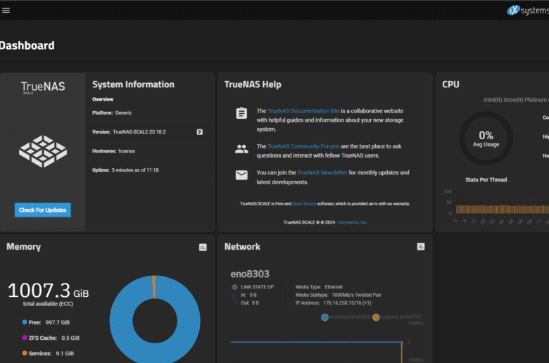549x363 pixels.
Task: Click the 'Free: 997.7 GiB' entry
Action: coord(46,322)
